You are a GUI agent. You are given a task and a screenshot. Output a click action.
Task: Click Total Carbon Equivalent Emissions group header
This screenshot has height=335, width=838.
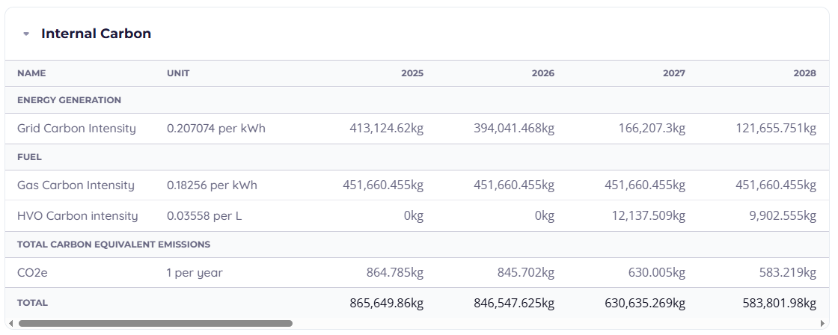[113, 244]
